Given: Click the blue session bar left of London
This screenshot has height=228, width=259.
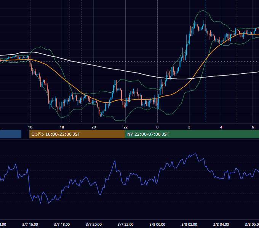Looking at the screenshot, I should [11, 134].
